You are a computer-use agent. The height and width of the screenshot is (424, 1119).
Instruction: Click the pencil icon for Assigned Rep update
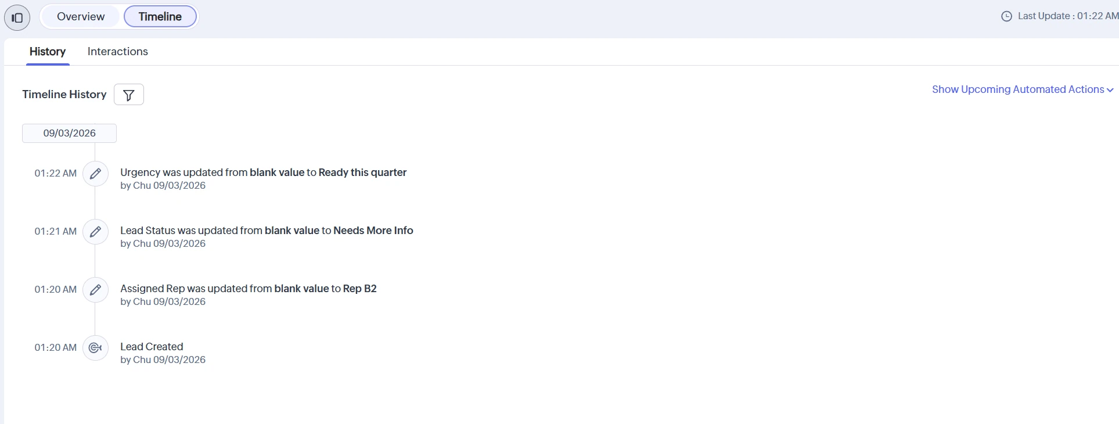[x=95, y=290]
